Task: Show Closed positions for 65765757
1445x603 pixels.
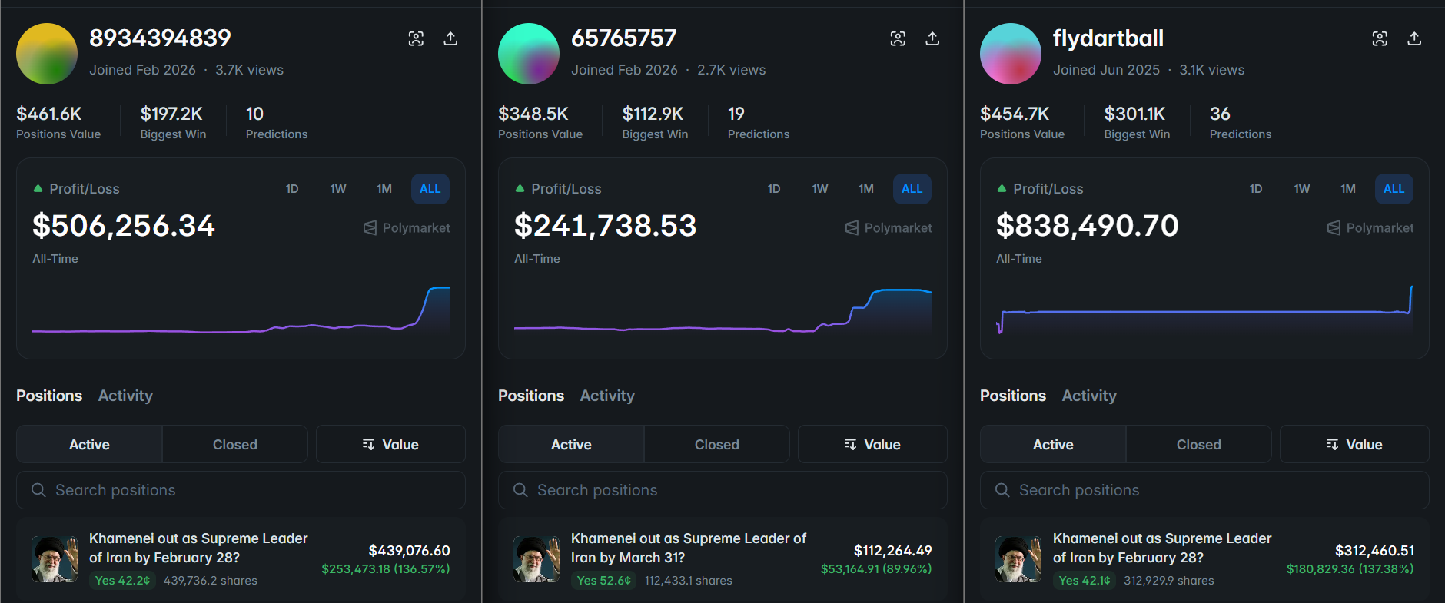Action: (x=716, y=445)
